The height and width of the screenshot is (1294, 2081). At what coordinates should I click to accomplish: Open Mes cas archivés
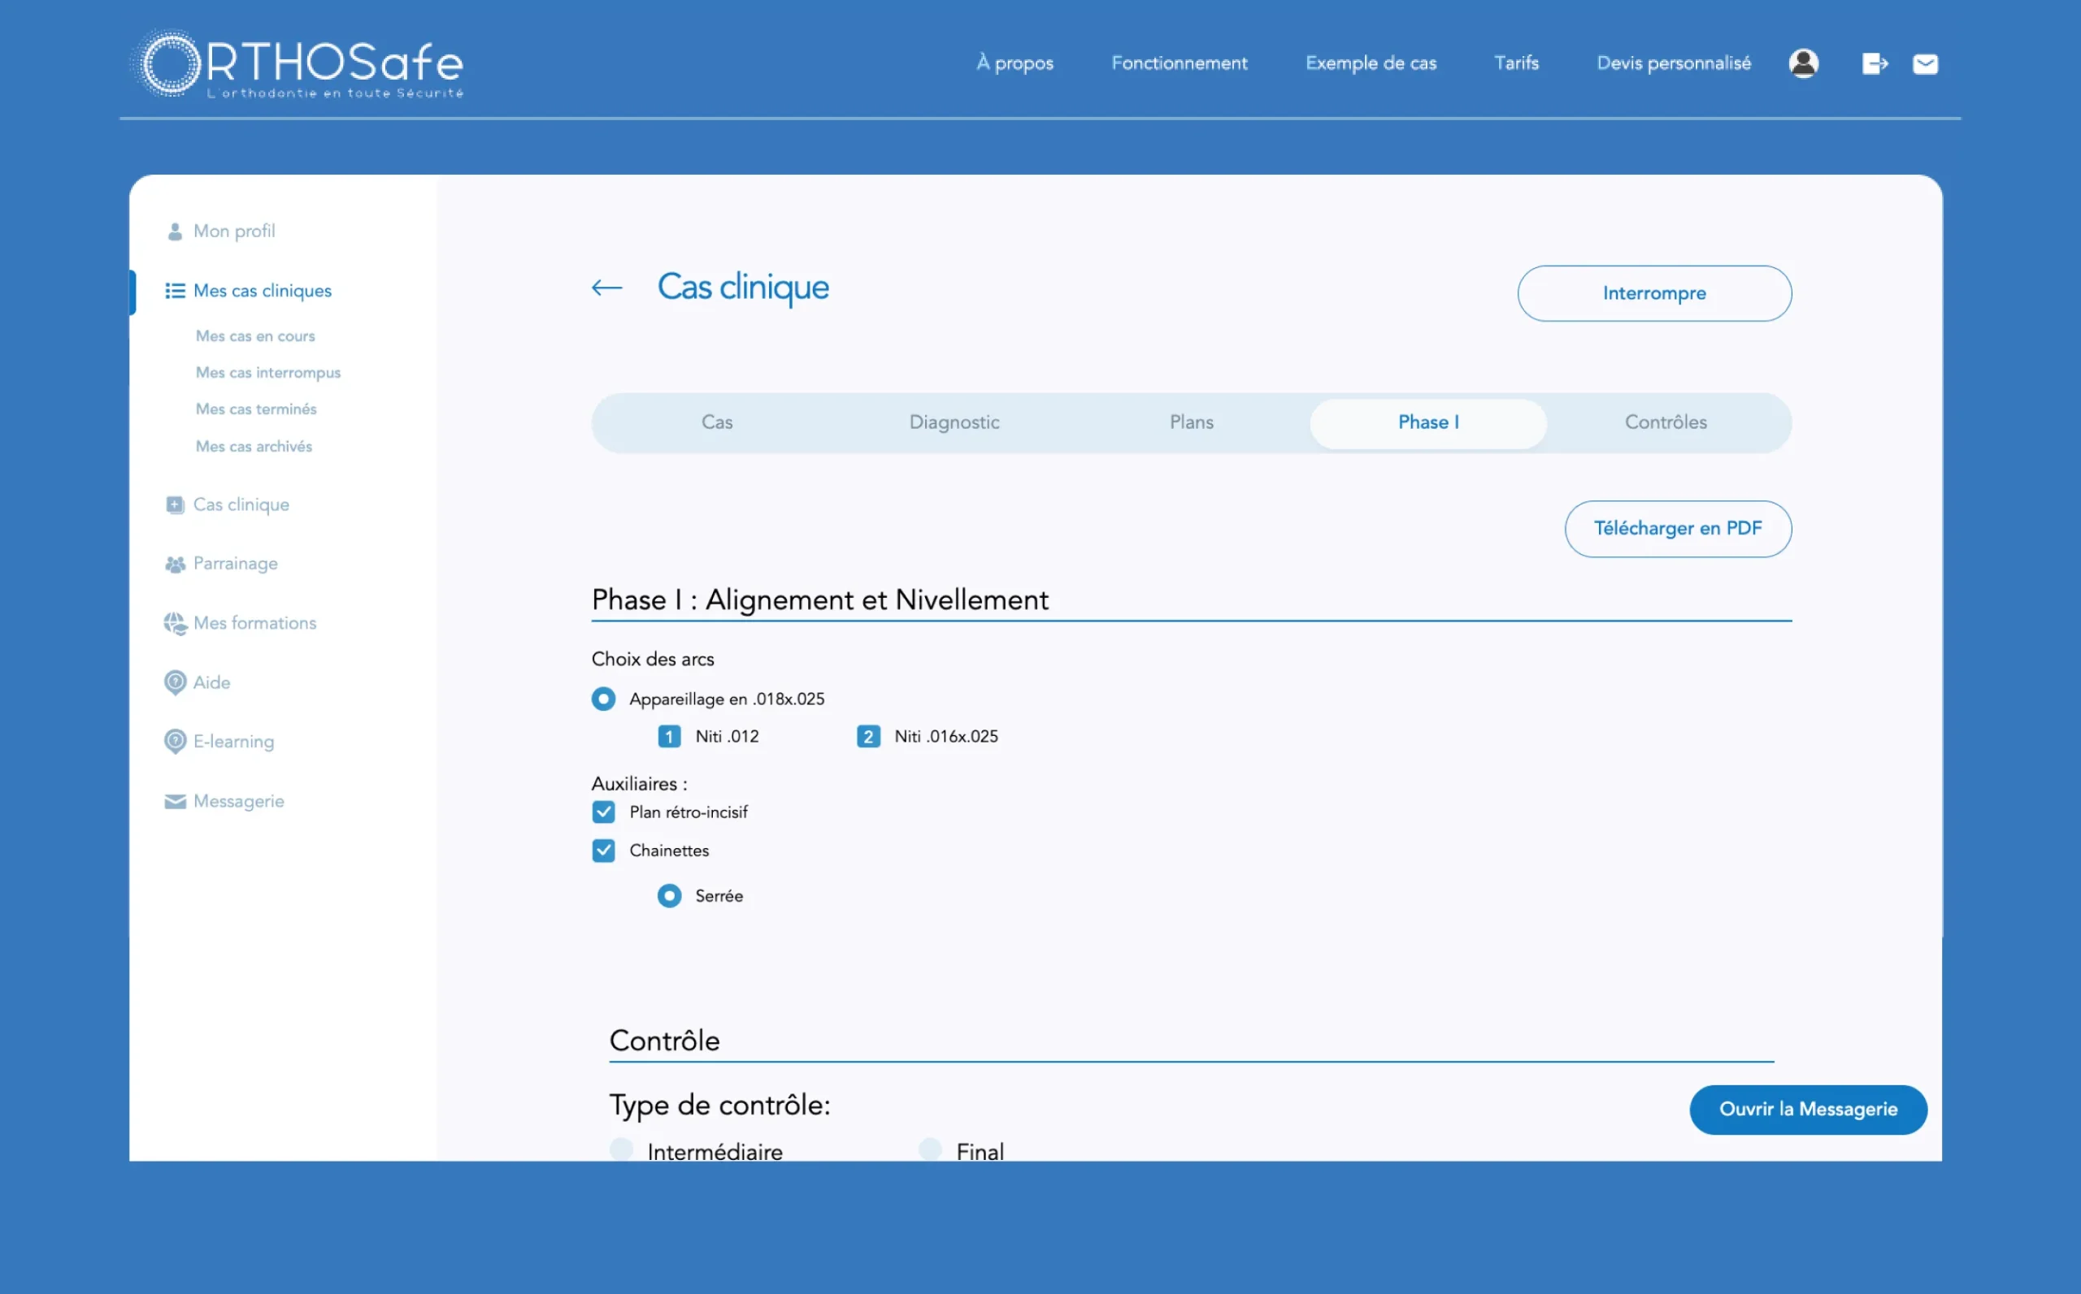(254, 447)
